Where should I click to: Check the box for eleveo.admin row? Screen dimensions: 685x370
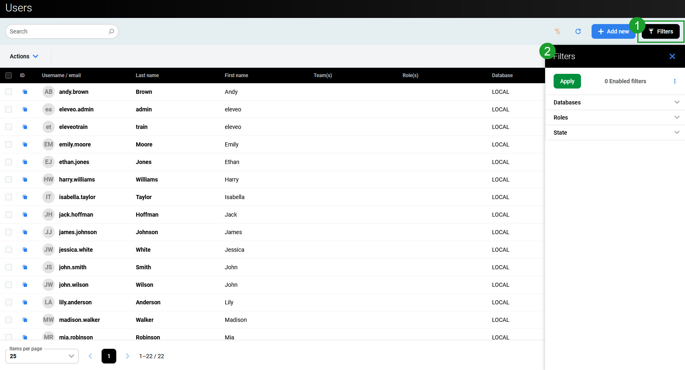click(9, 109)
